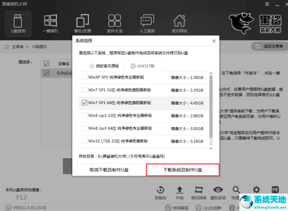Click 返回主菜单 button

(269, 46)
